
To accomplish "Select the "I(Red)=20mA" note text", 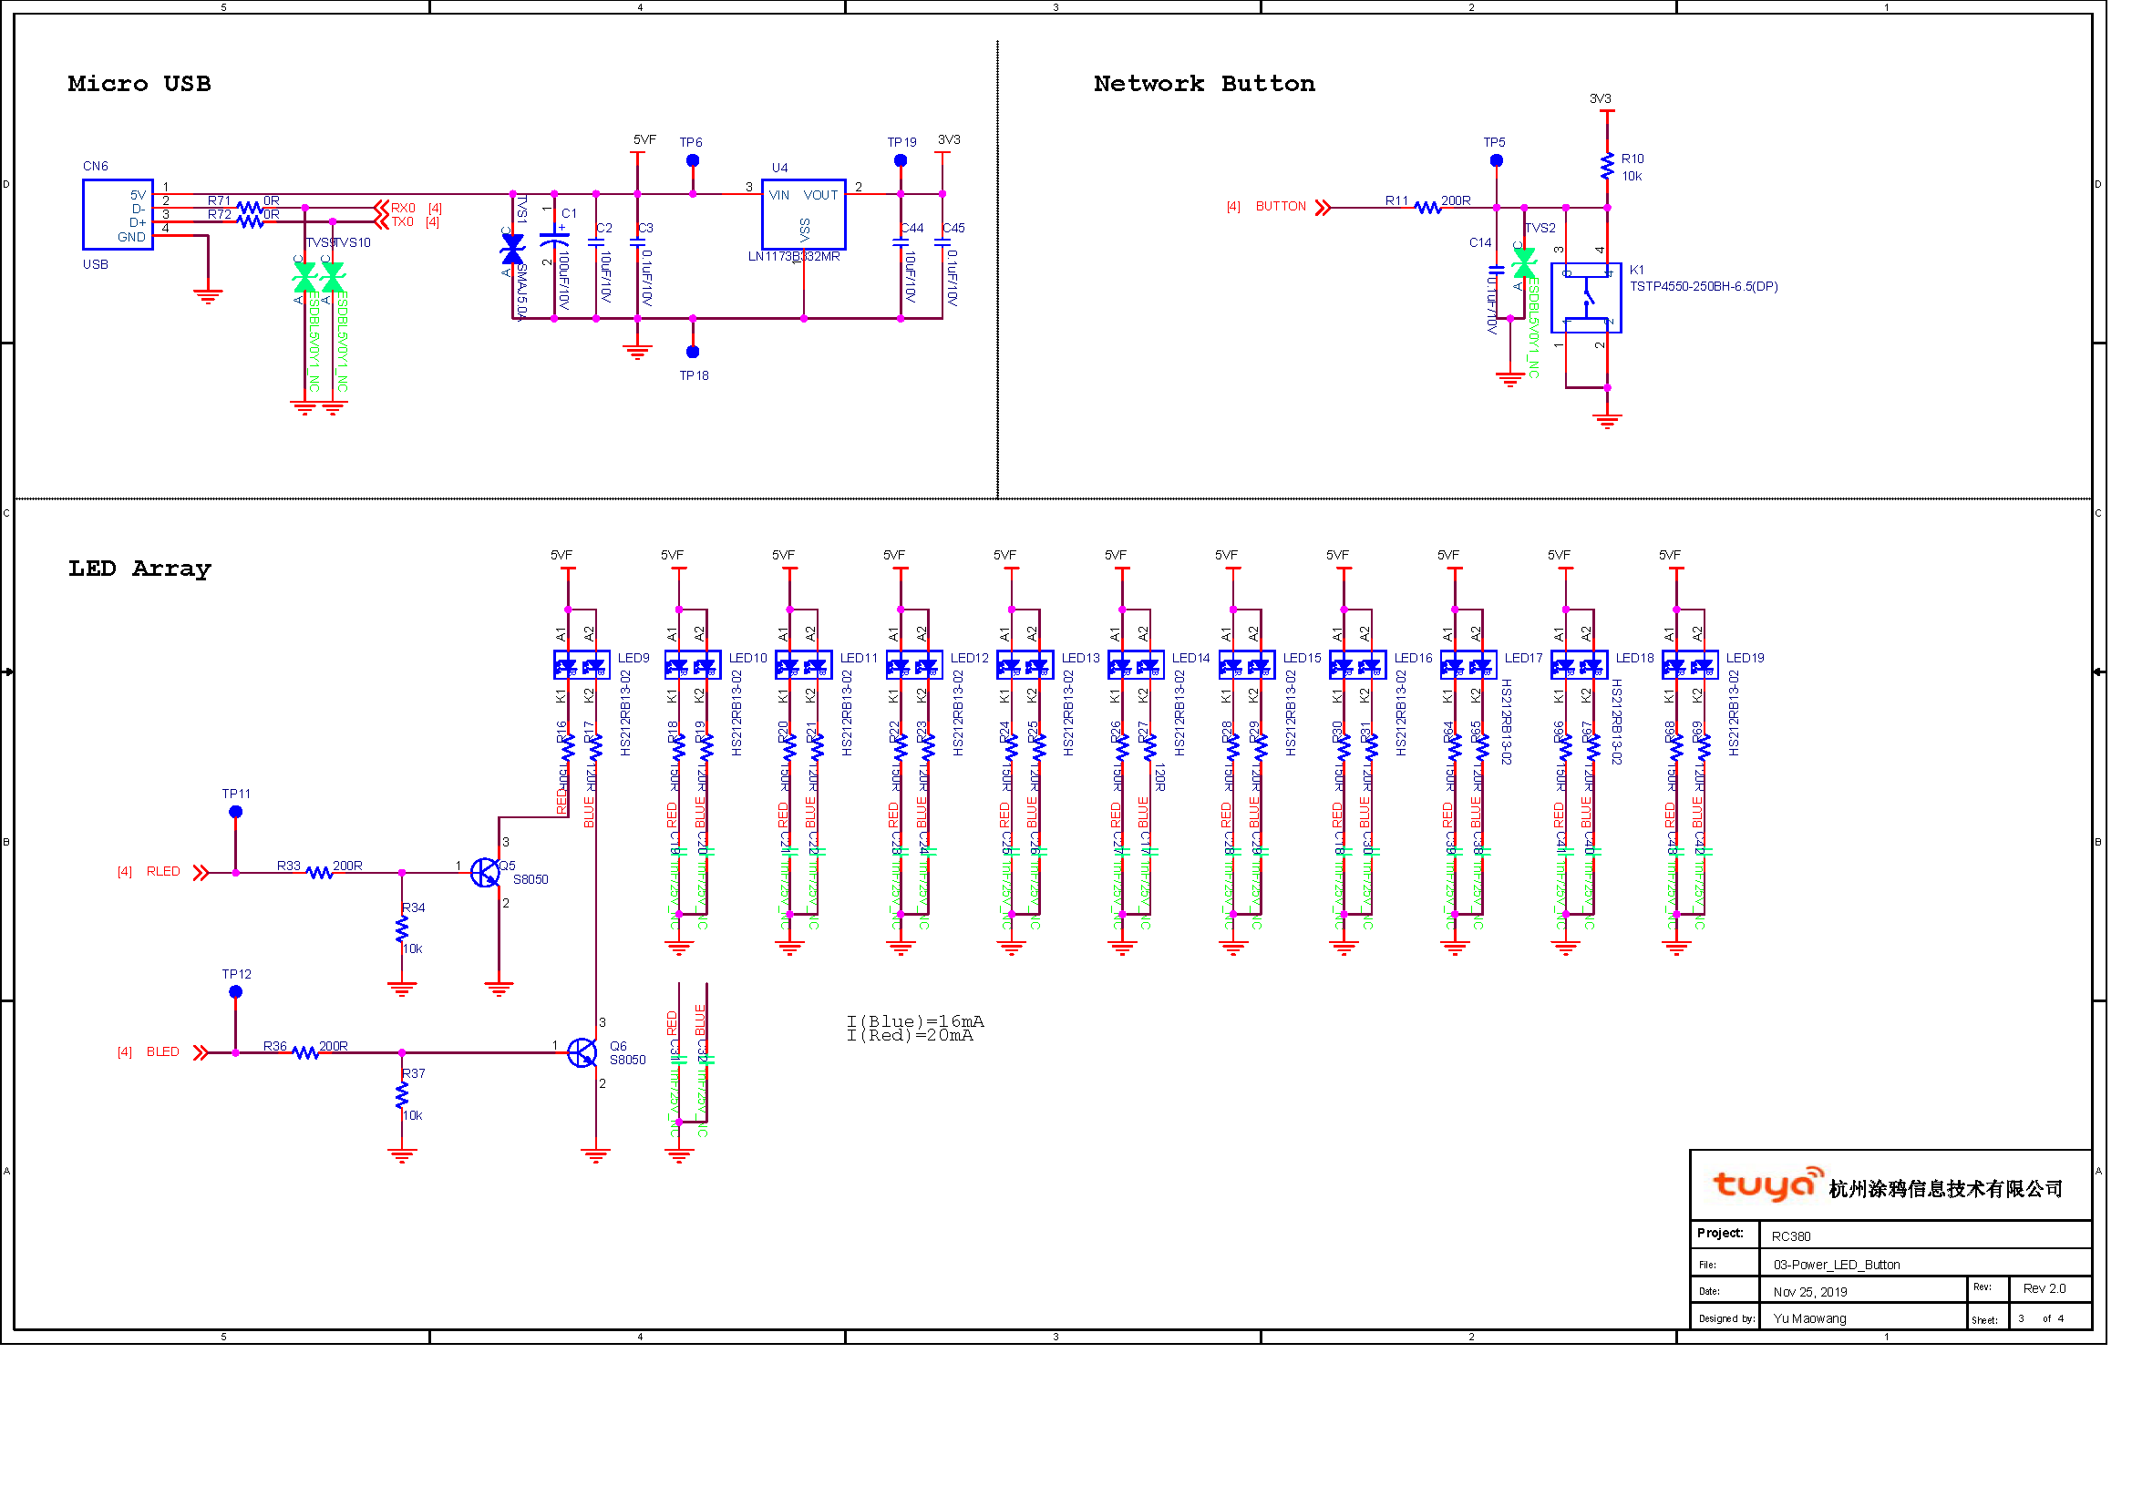I will [x=910, y=1036].
